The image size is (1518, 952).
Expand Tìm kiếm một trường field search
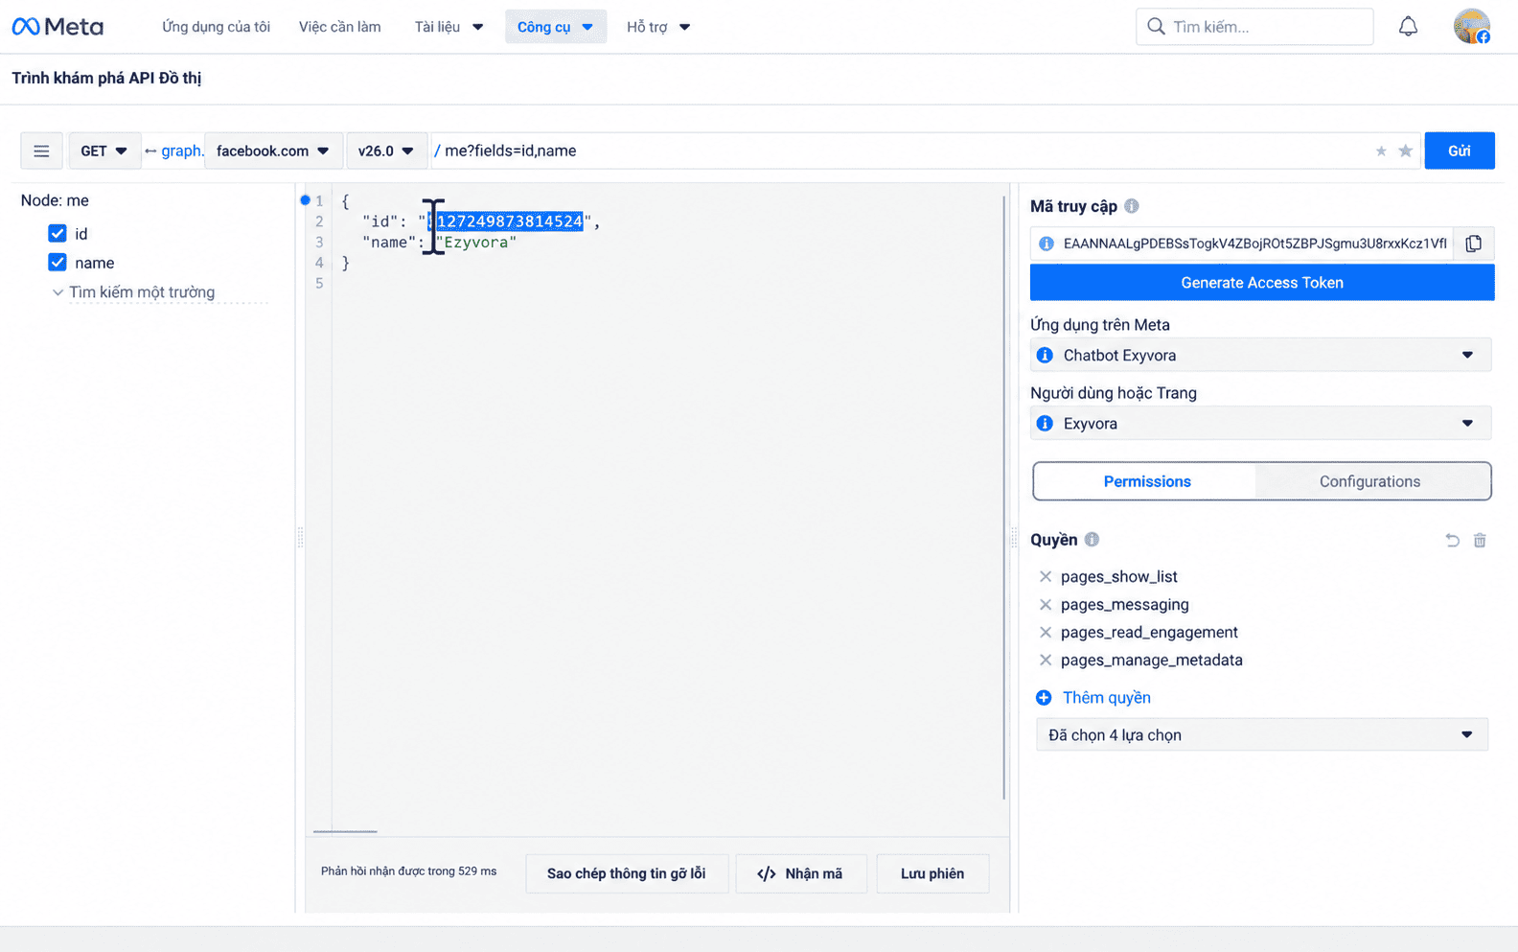tap(133, 292)
